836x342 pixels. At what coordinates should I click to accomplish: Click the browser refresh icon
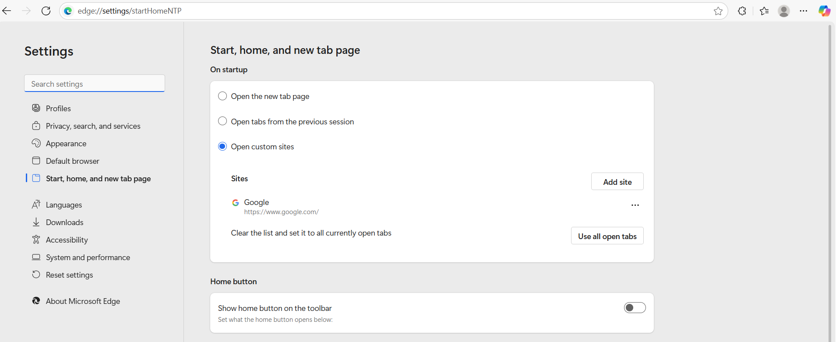pyautogui.click(x=46, y=11)
